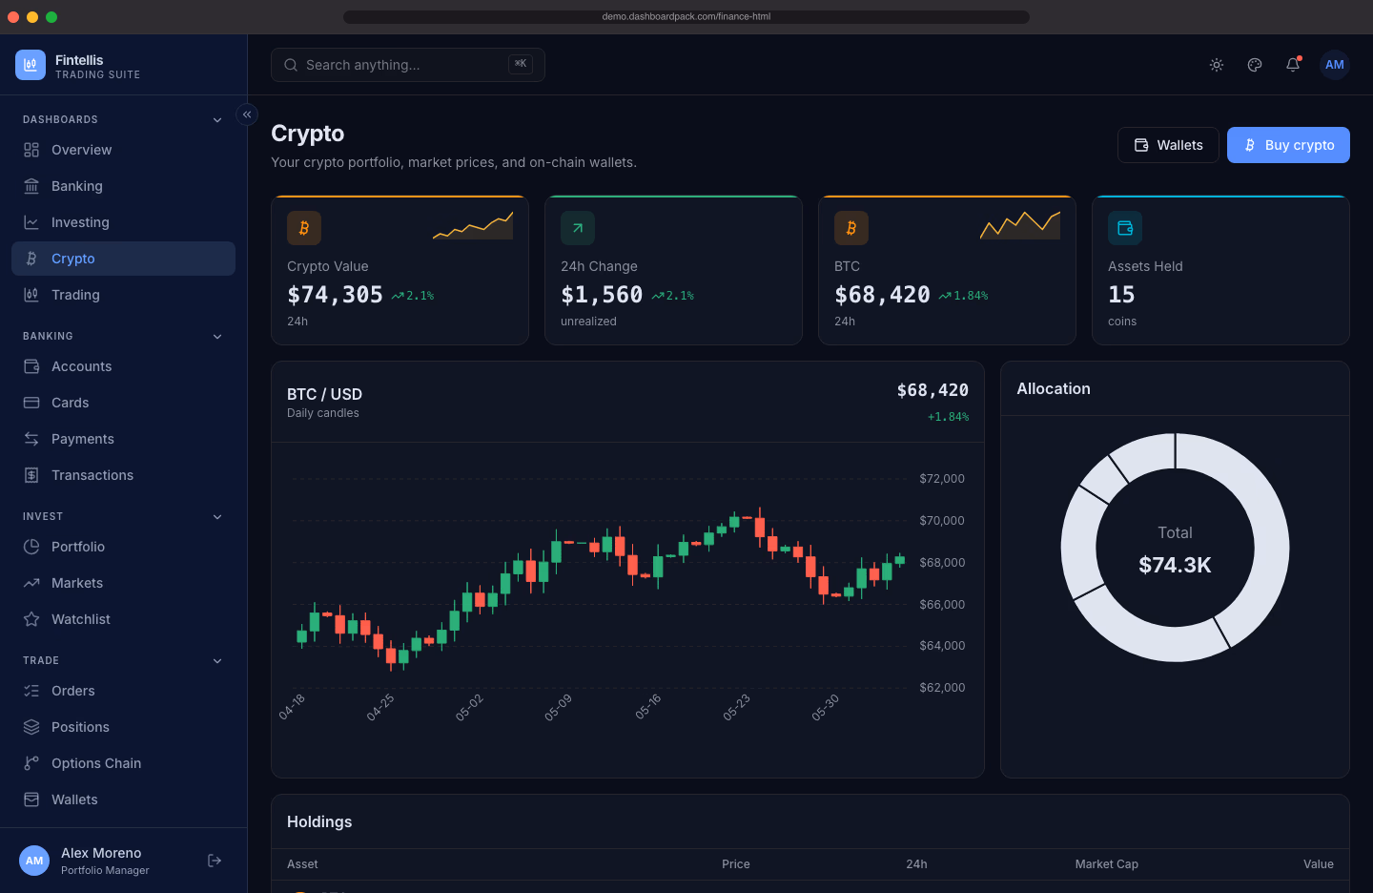This screenshot has height=893, width=1373.
Task: Go to the Investing dashboard
Action: pyautogui.click(x=123, y=222)
